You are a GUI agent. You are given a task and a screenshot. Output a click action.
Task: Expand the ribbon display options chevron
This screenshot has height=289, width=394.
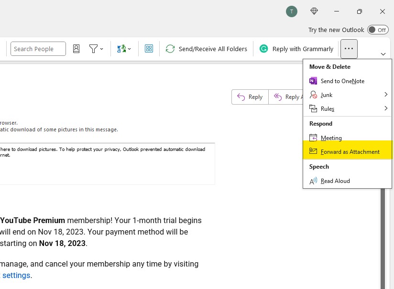[383, 54]
